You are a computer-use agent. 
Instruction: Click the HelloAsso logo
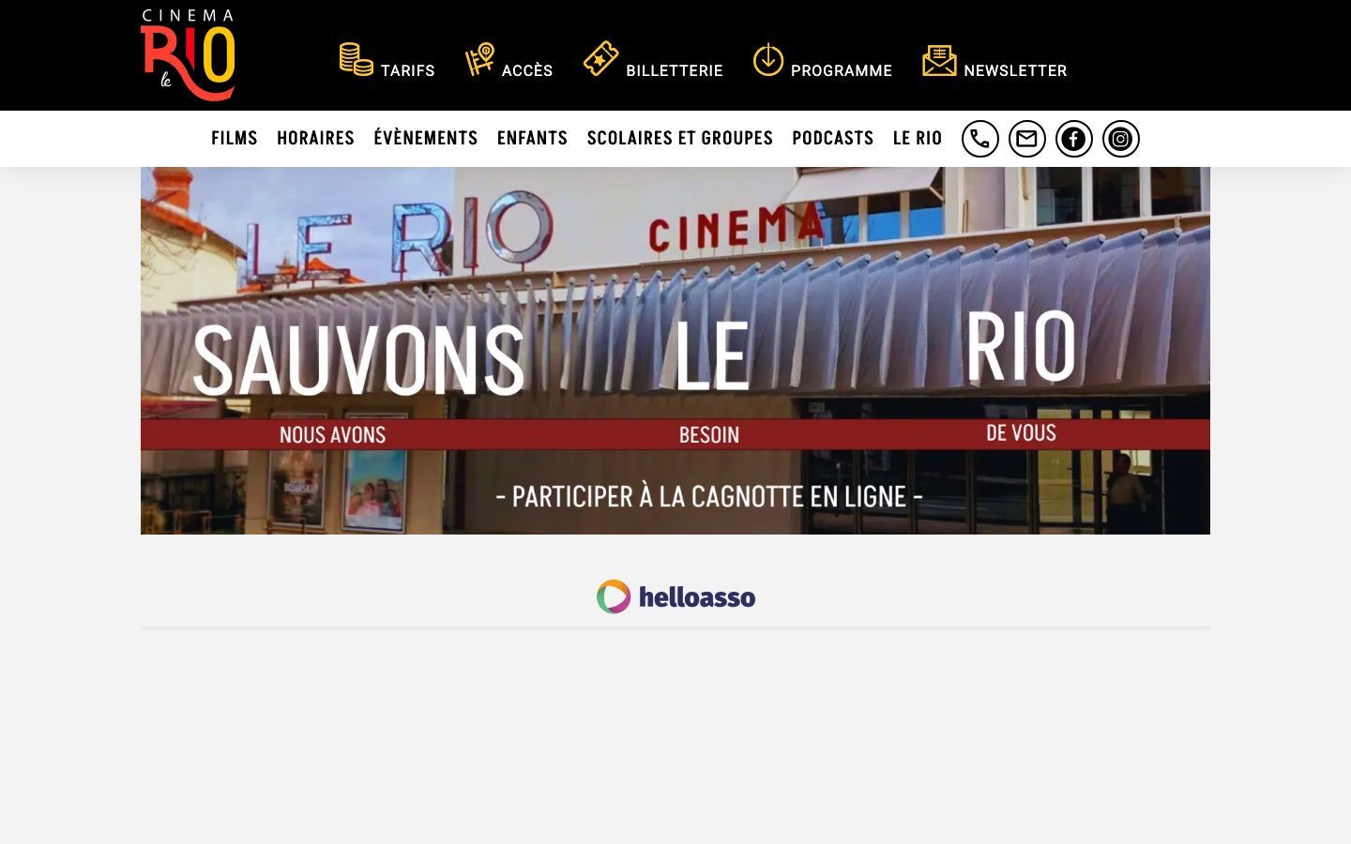[675, 596]
